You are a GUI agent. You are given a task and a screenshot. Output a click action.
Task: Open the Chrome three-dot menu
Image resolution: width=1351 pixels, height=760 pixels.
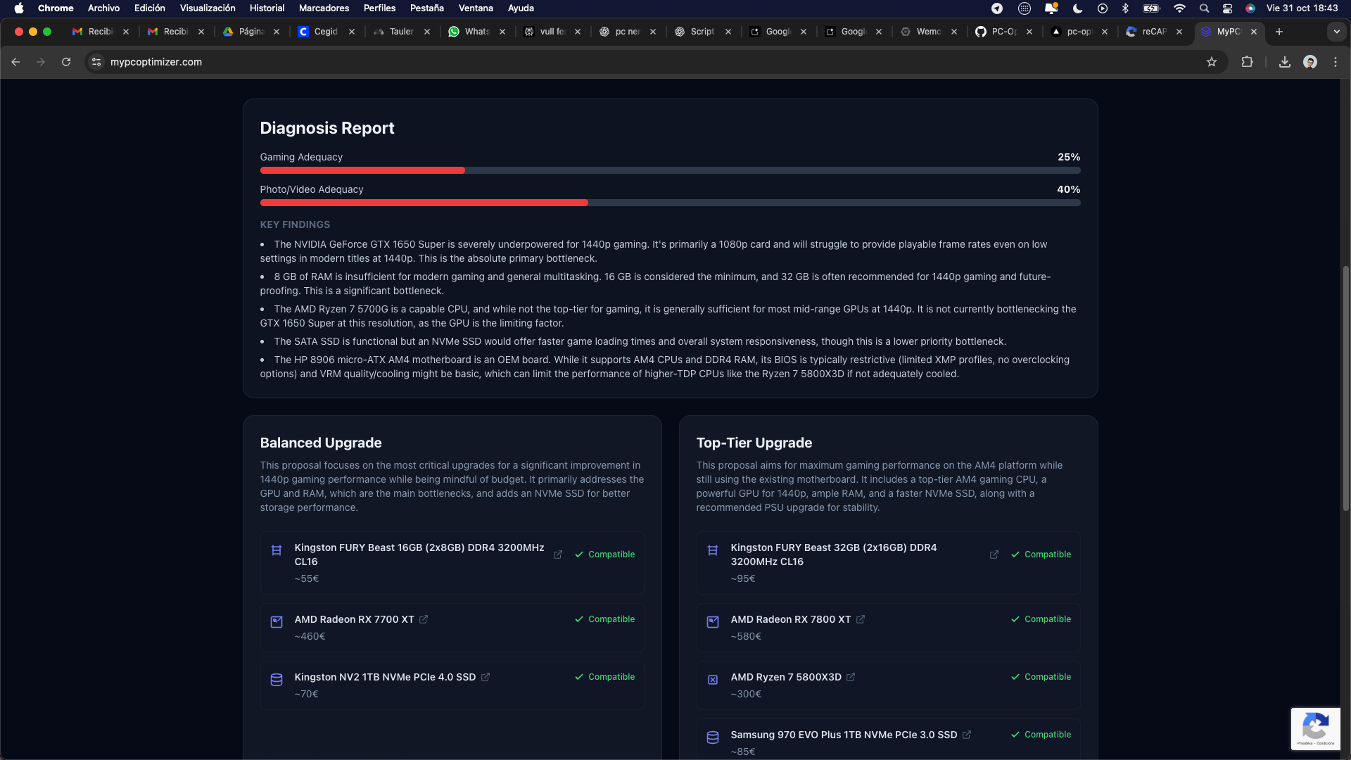pos(1335,62)
